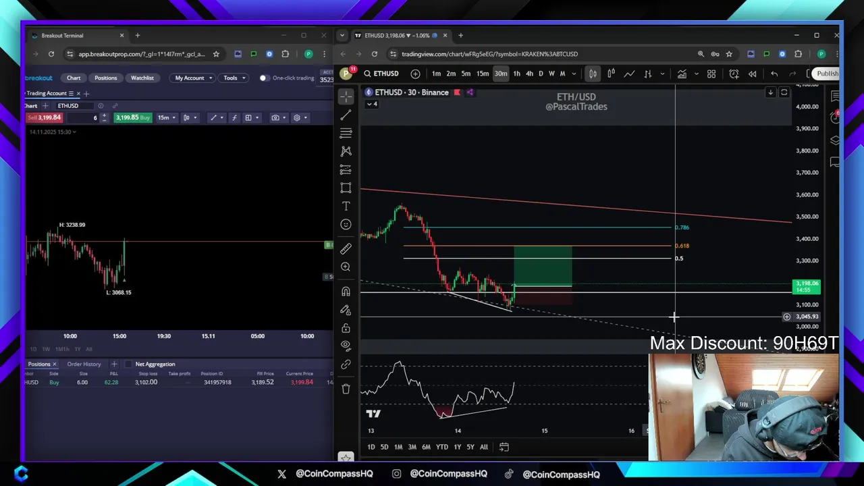Expand the My Account dropdown in Breakout
The width and height of the screenshot is (864, 486).
pos(193,78)
